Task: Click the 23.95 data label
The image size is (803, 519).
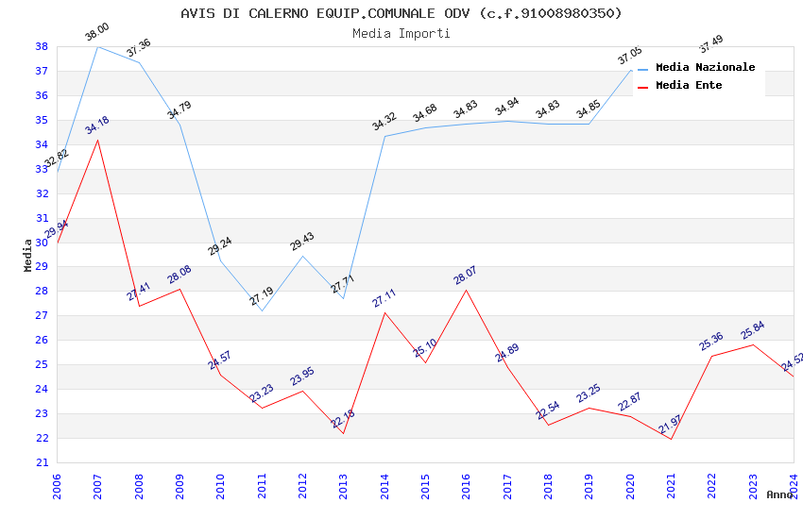Action: pyautogui.click(x=302, y=377)
